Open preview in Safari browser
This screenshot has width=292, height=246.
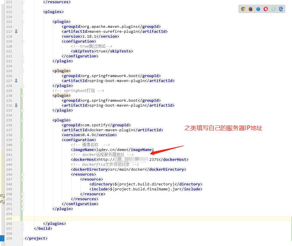(258, 9)
